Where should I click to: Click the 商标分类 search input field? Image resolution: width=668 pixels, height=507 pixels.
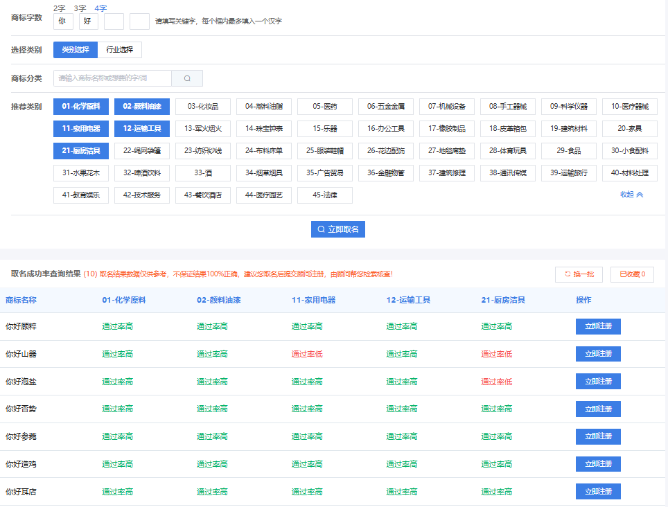(x=112, y=78)
